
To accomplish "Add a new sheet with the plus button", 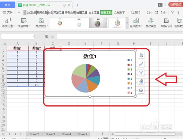I will (102, 134).
